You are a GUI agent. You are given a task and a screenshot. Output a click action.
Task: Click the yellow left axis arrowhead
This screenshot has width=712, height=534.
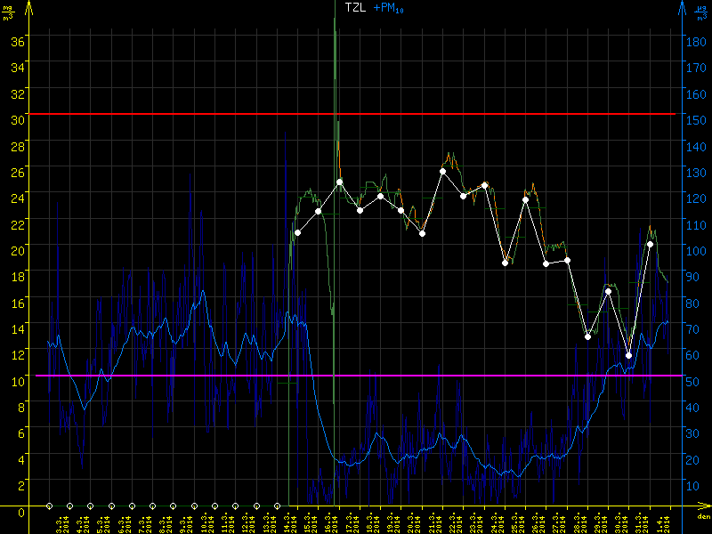(28, 7)
